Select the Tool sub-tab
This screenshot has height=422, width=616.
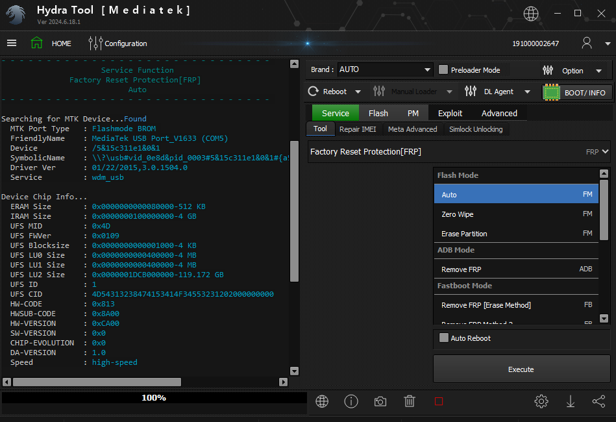(x=320, y=129)
